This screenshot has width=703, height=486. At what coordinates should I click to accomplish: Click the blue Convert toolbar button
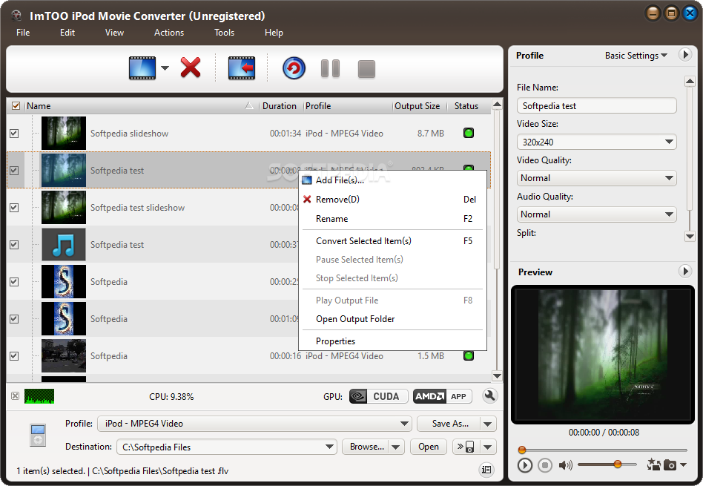[x=294, y=68]
